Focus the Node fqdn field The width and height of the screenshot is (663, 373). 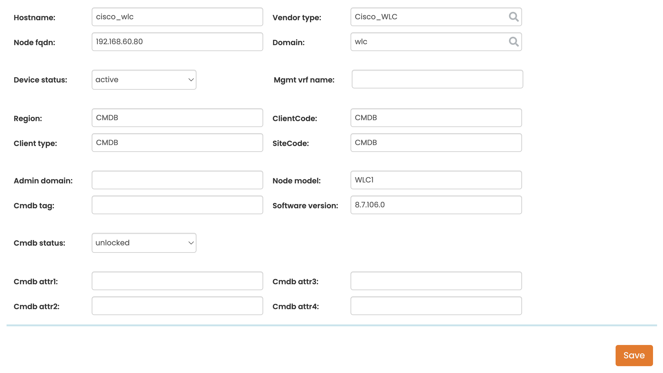click(177, 42)
